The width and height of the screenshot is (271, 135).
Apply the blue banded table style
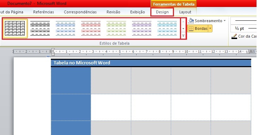(65, 28)
